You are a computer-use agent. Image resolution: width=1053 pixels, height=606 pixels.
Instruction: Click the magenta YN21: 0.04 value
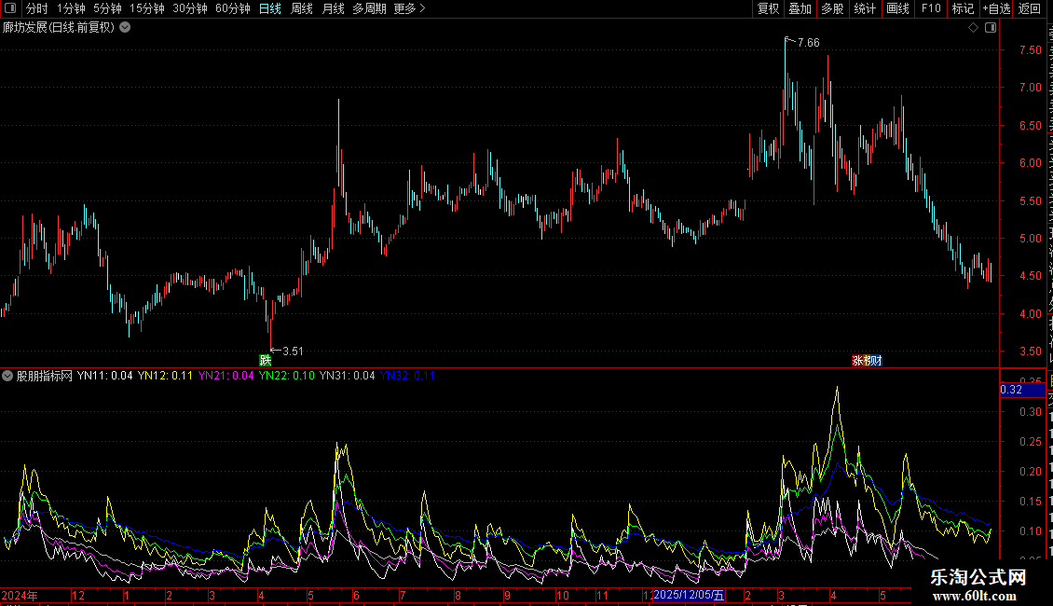click(x=226, y=376)
